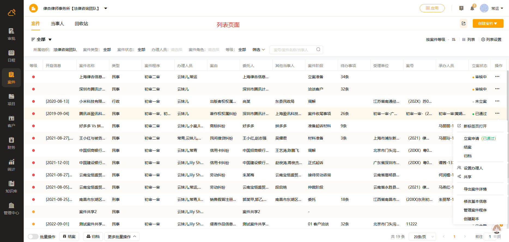Screen dimensions: 509x242
Task: Open the 案件角色 请选择 filter
Action: (214, 50)
